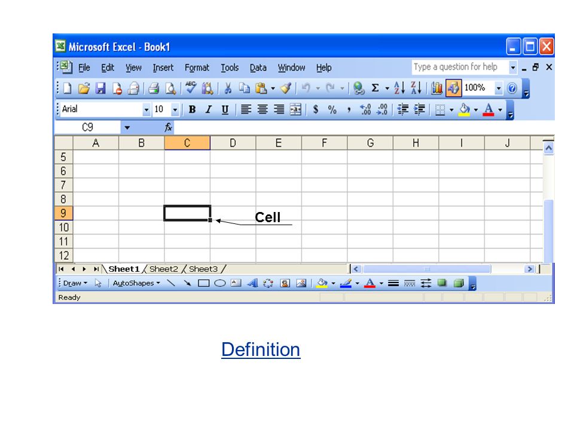Toggle the Drawing toolbar icon
Screen dimensions: 574x430
click(x=453, y=88)
